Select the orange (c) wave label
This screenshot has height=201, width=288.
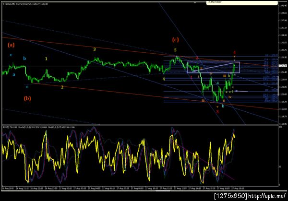[x=175, y=40]
